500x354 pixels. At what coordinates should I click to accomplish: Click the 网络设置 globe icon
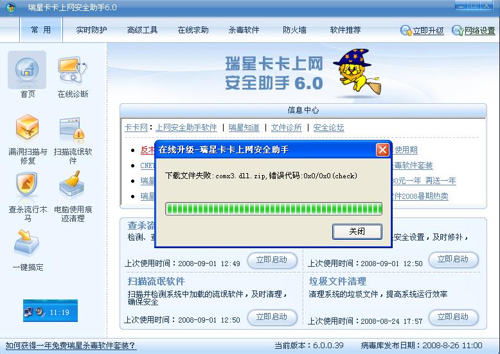(458, 30)
